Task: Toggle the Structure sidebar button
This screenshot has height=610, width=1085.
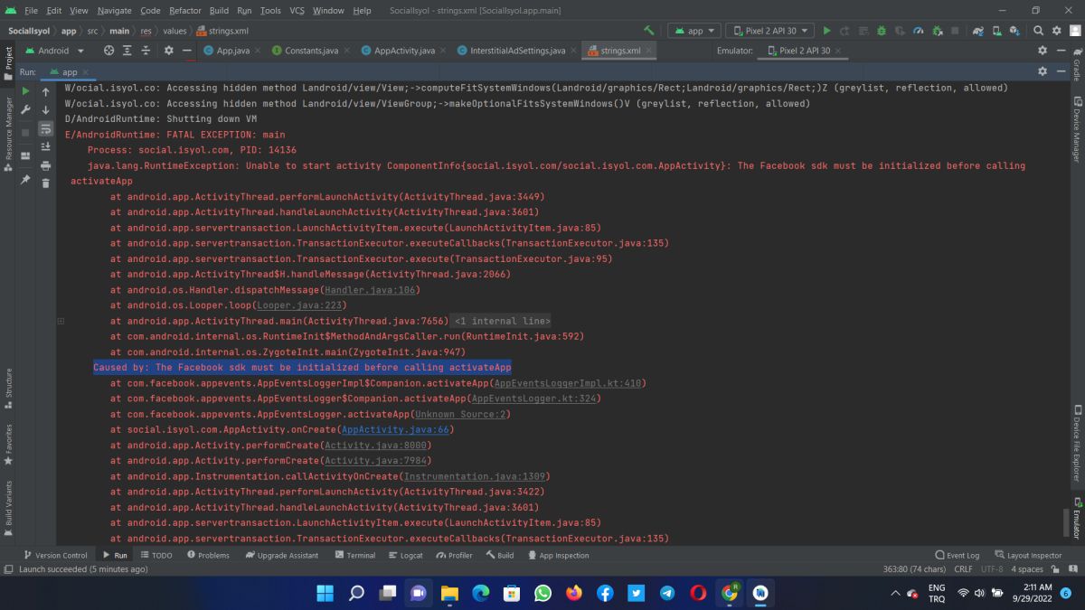Action: [x=8, y=389]
